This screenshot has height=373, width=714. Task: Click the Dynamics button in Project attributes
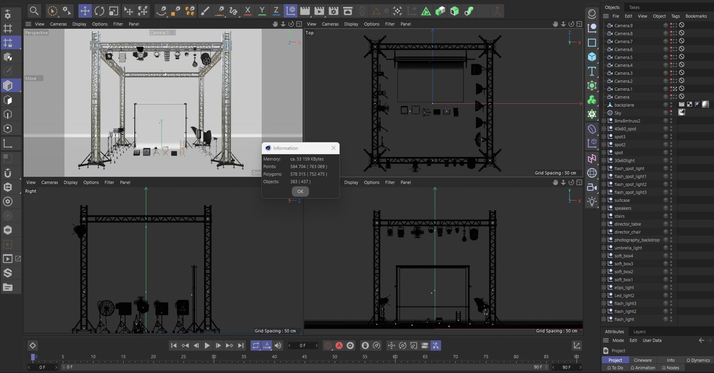[698, 360]
